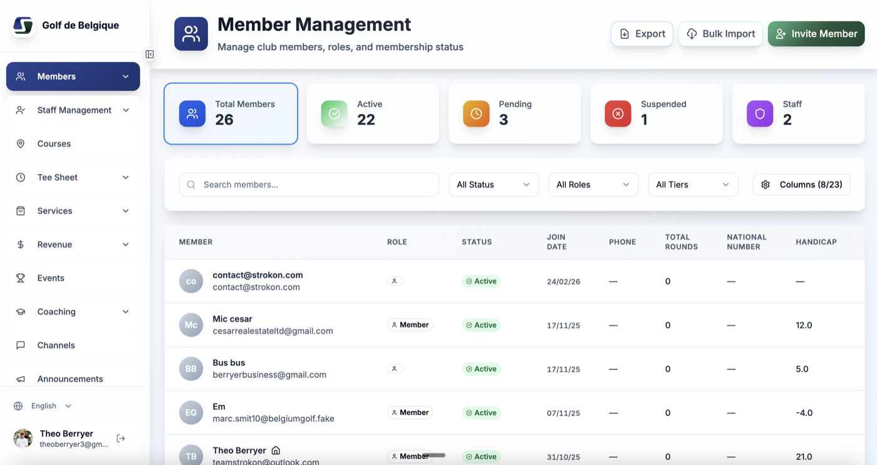Click the Announcements megaphone icon
The height and width of the screenshot is (465, 877).
point(21,379)
